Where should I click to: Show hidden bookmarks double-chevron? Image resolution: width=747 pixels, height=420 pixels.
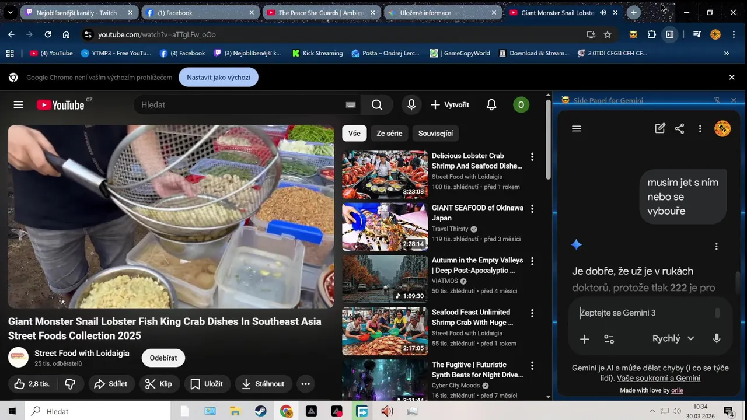[x=727, y=53]
